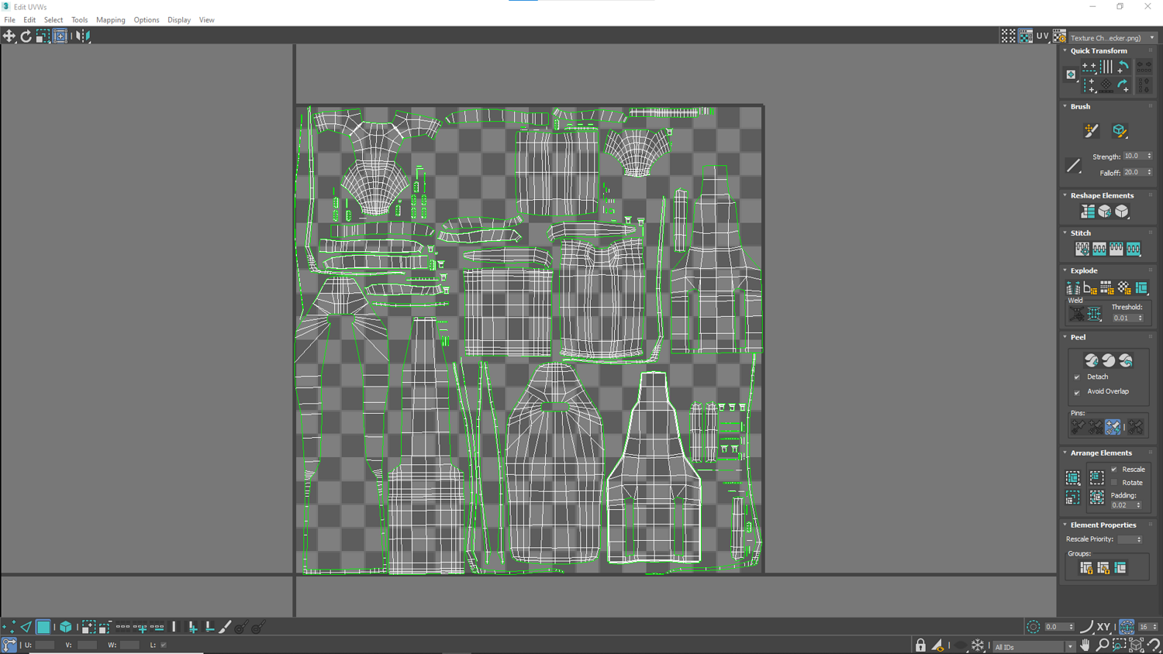The height and width of the screenshot is (654, 1163).
Task: Adjust the brush Strength spinner arrows
Action: 1149,157
